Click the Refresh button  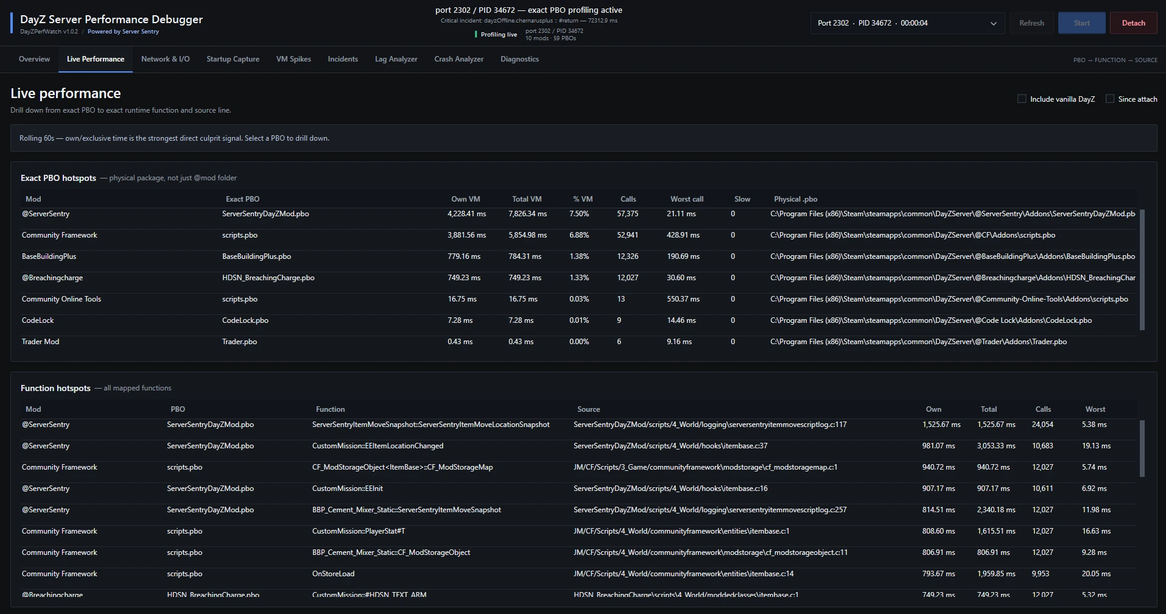pos(1031,23)
